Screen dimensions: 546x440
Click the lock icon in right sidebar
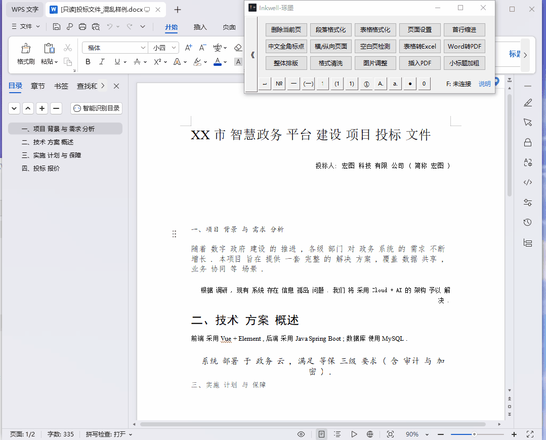coord(528,142)
